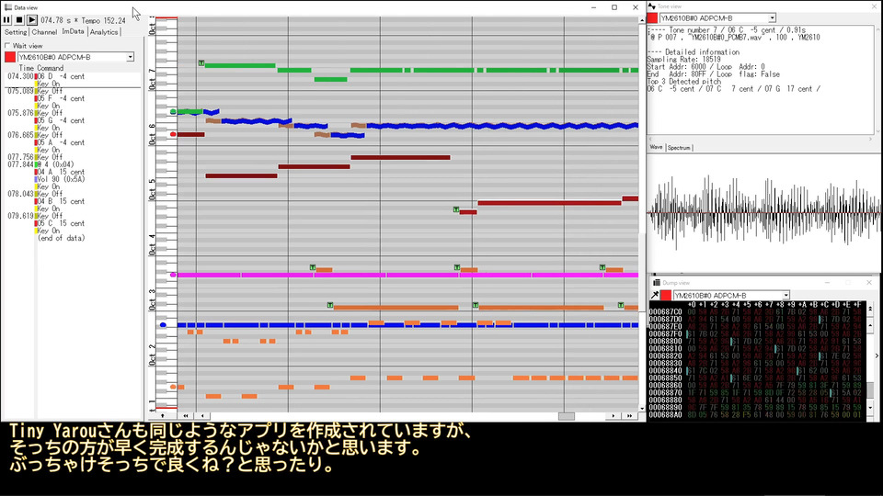Image resolution: width=883 pixels, height=496 pixels.
Task: Open the Channel tab
Action: [44, 32]
